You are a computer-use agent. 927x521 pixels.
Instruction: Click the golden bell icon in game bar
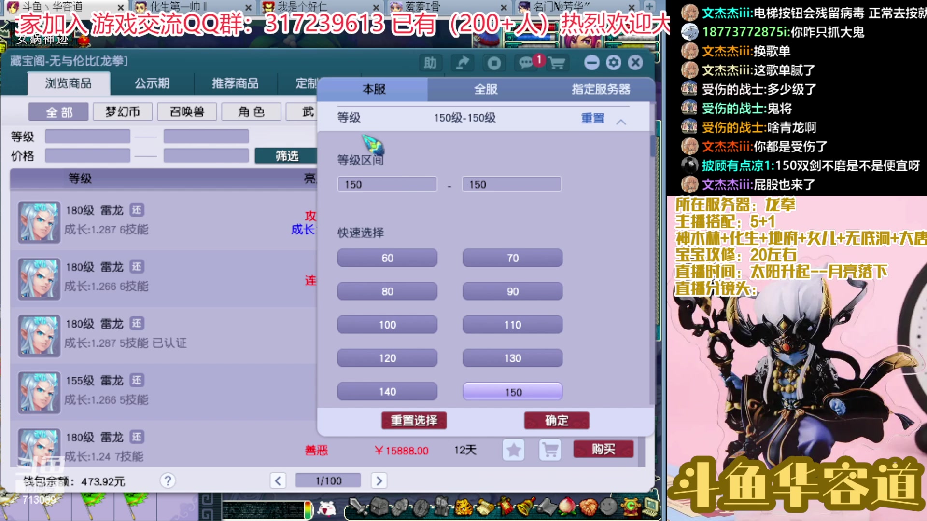(525, 507)
